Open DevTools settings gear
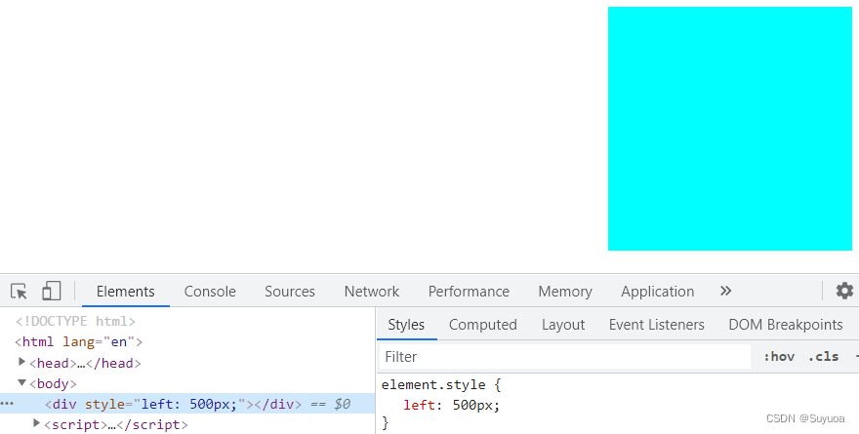This screenshot has width=859, height=434. (x=844, y=291)
